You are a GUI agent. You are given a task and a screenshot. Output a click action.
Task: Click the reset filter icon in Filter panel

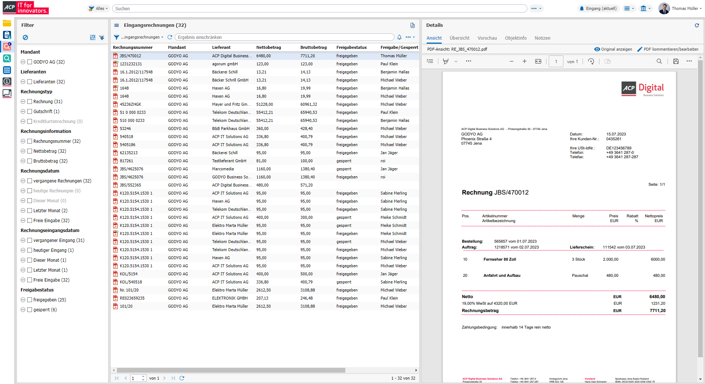(25, 37)
